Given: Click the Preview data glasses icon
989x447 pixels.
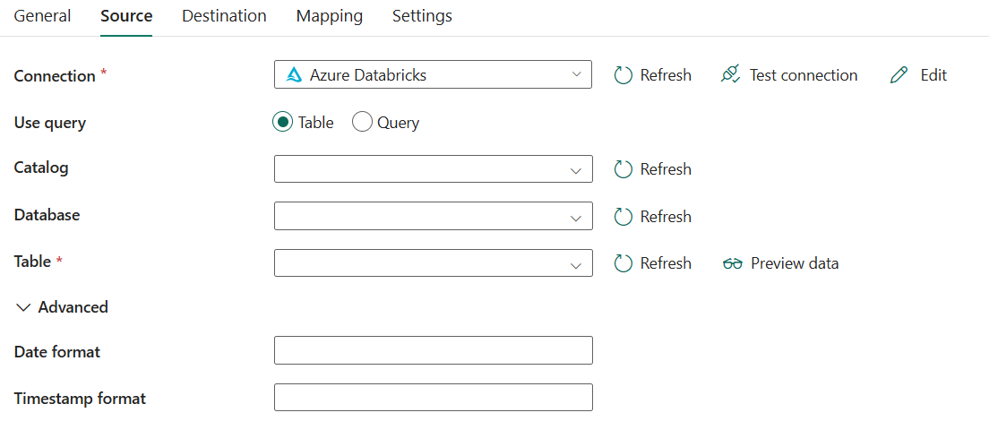Looking at the screenshot, I should (x=733, y=263).
